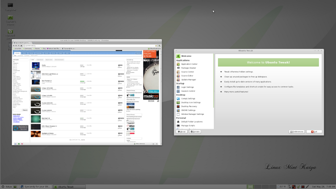This screenshot has height=189, width=336.
Task: Open a new tab in Chromium
Action: (33, 43)
